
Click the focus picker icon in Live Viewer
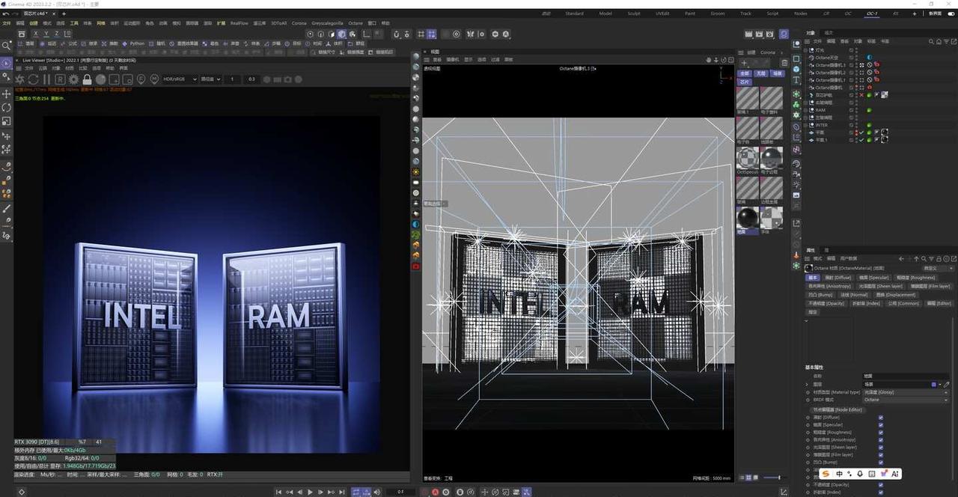(141, 79)
